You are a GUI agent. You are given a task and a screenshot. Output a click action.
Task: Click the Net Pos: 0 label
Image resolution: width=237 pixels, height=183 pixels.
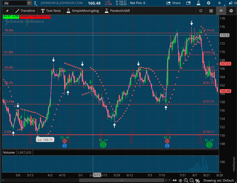pyautogui.click(x=138, y=3)
